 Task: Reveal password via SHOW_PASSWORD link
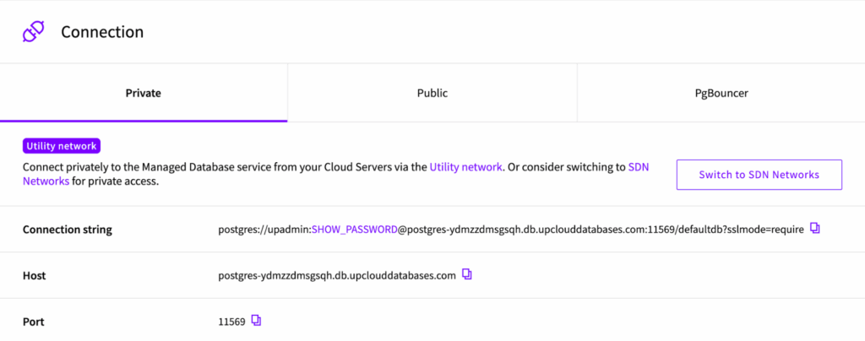355,230
